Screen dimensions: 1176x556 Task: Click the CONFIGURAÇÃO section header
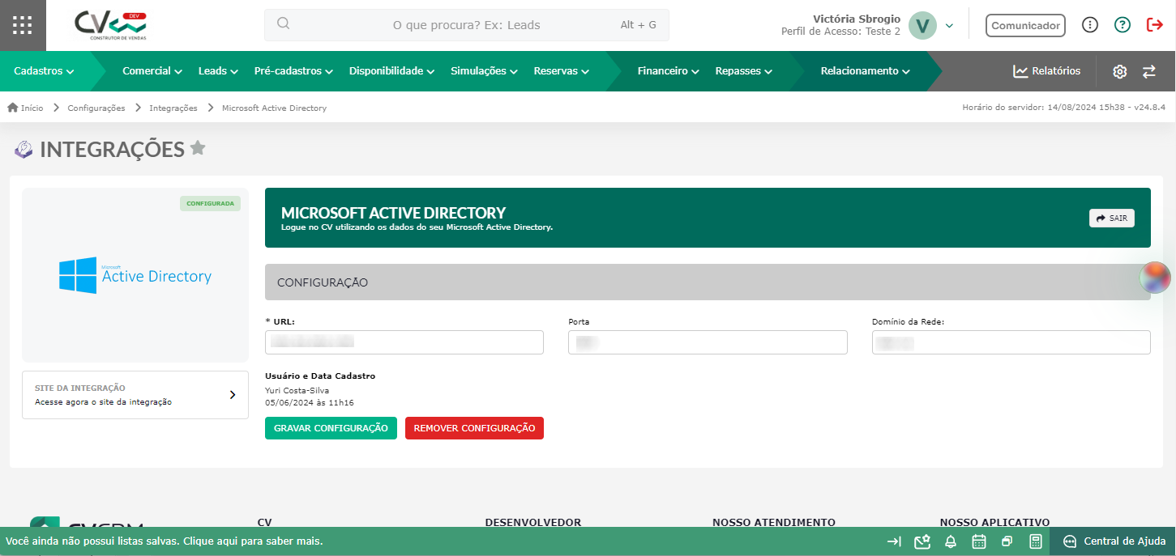click(708, 282)
